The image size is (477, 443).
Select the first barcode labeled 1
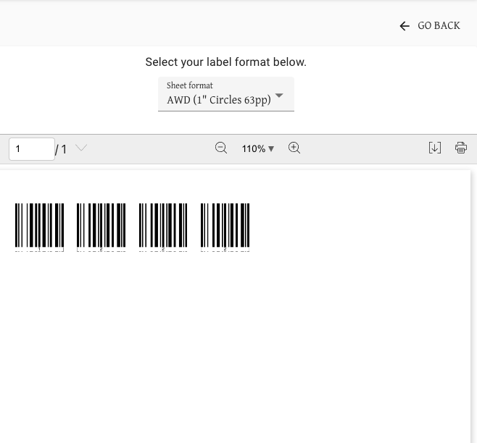click(40, 227)
